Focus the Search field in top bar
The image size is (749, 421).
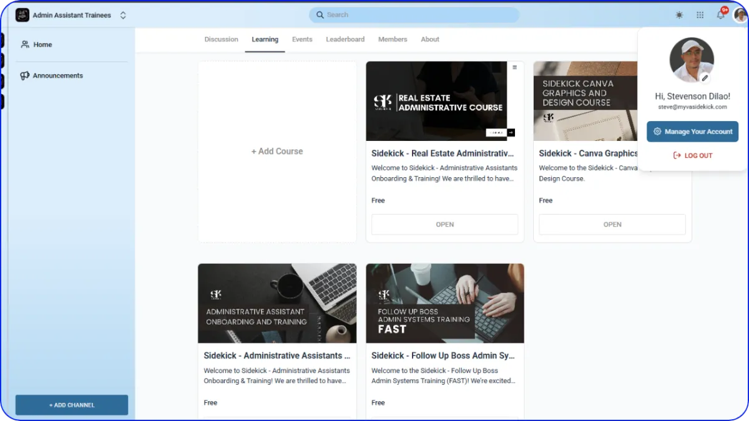(414, 15)
